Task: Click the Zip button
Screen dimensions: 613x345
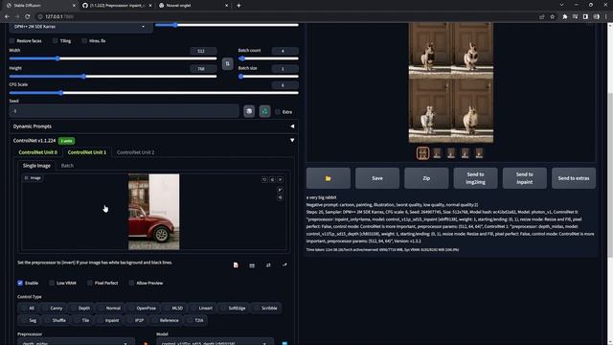Action: (426, 178)
